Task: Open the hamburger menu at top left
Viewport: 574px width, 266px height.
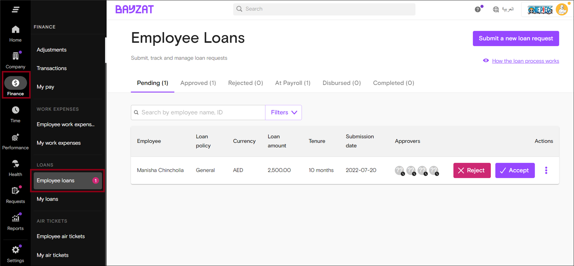Action: tap(15, 9)
